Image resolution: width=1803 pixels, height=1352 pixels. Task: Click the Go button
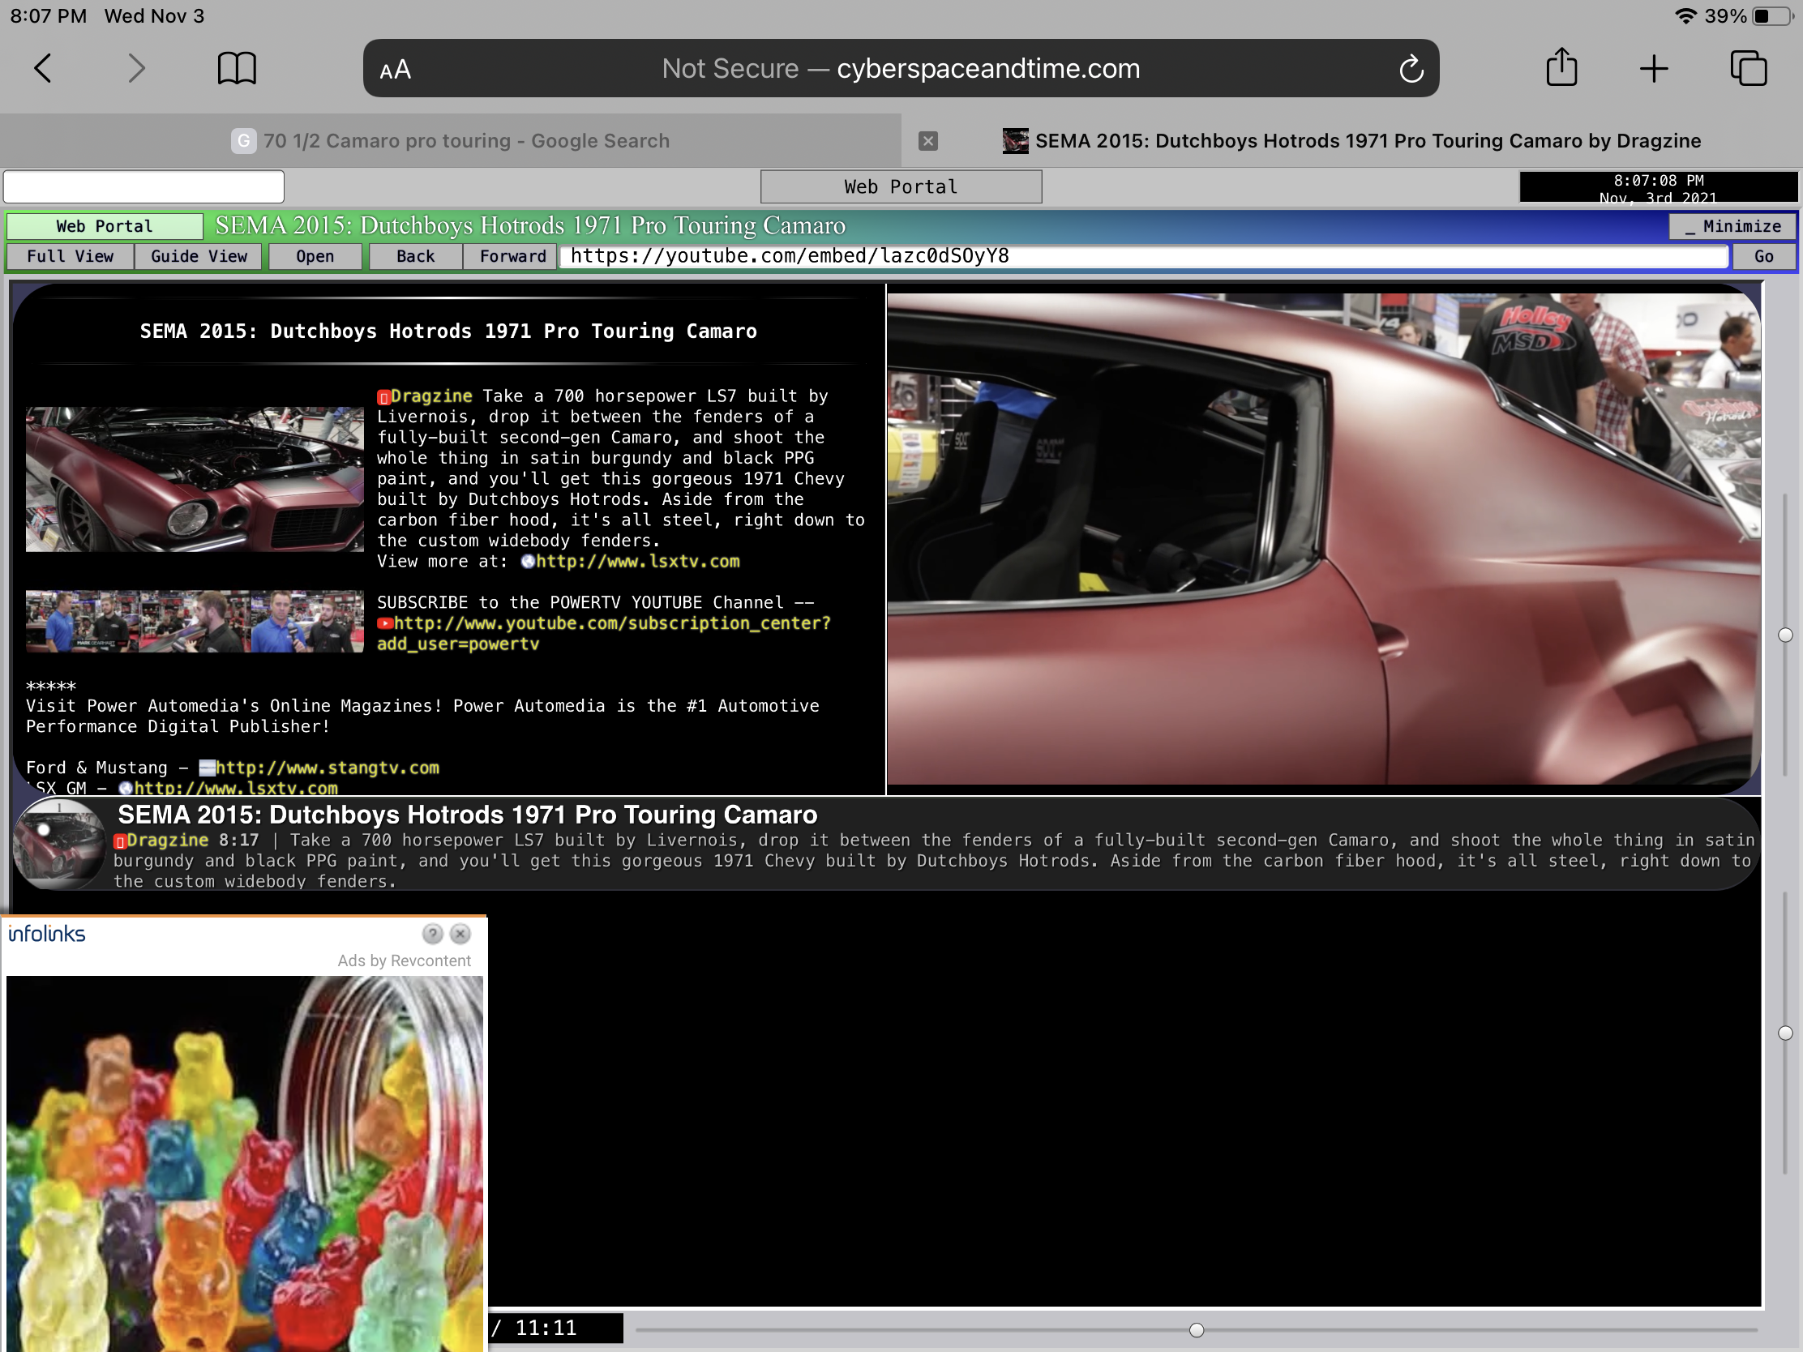(1764, 257)
